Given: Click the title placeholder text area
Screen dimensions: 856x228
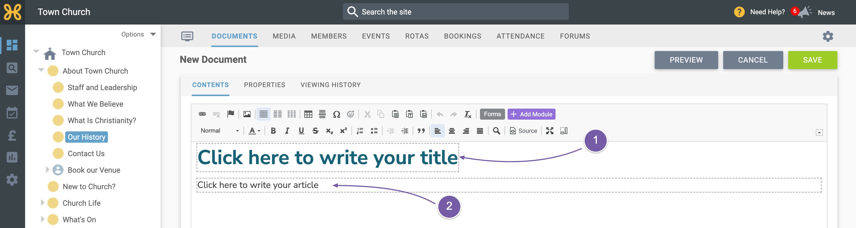Looking at the screenshot, I should coord(327,157).
